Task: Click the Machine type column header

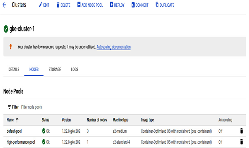Action: tap(121, 120)
